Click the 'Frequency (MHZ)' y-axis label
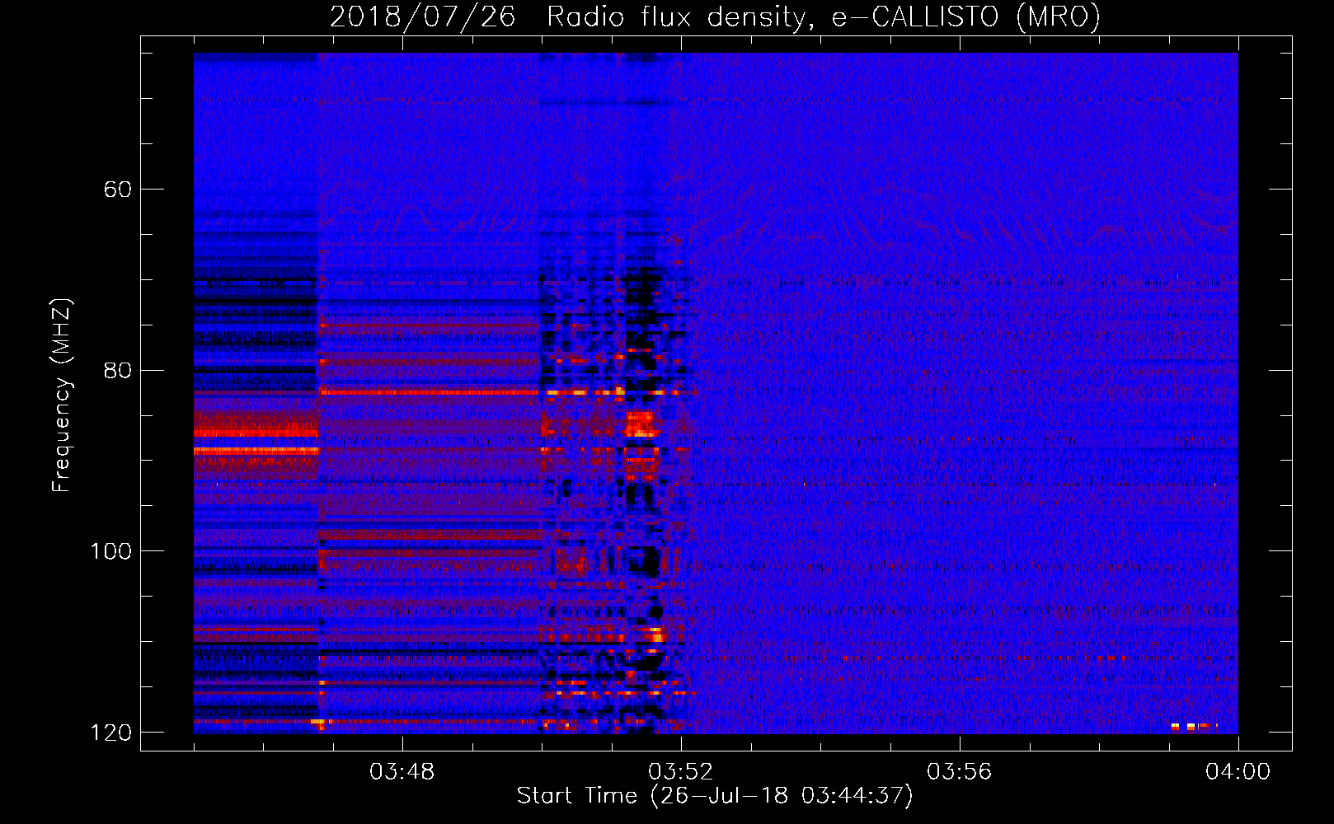 (x=62, y=396)
